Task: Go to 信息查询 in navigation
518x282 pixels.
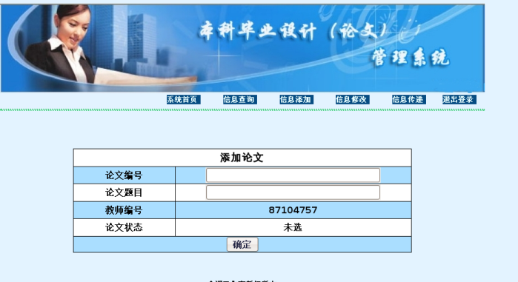Action: (x=240, y=99)
